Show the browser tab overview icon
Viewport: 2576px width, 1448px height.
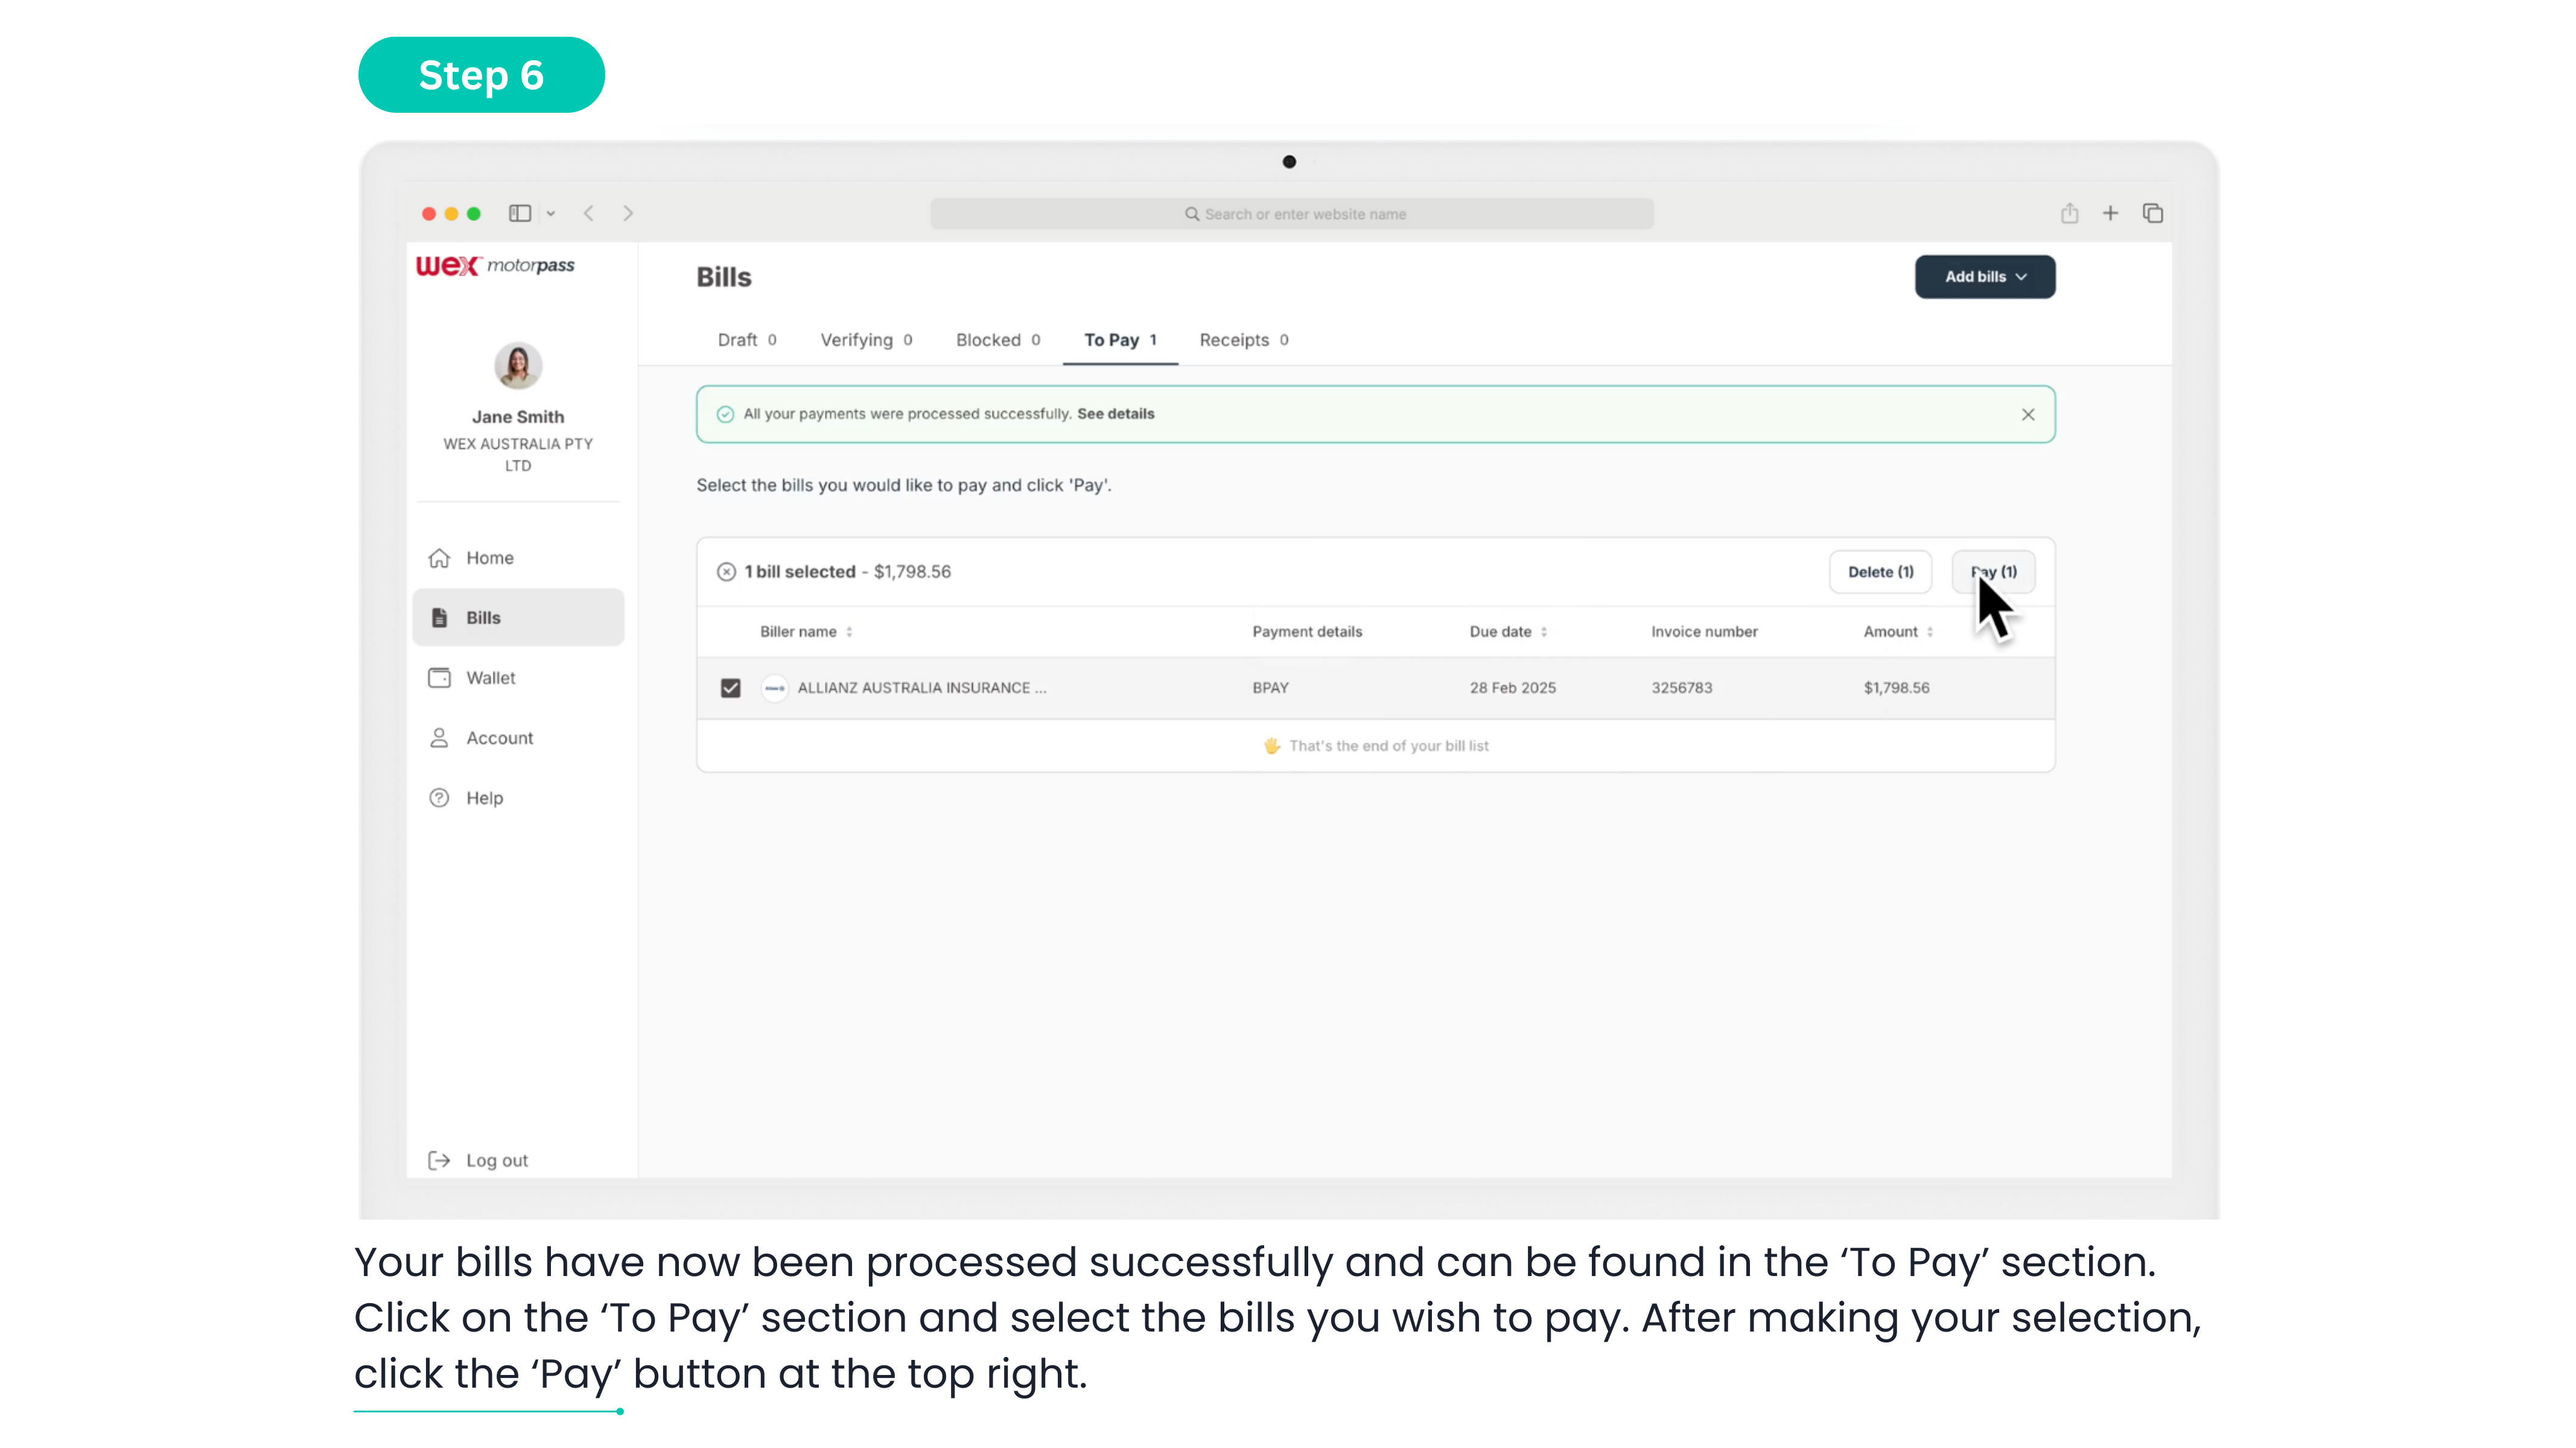2153,213
